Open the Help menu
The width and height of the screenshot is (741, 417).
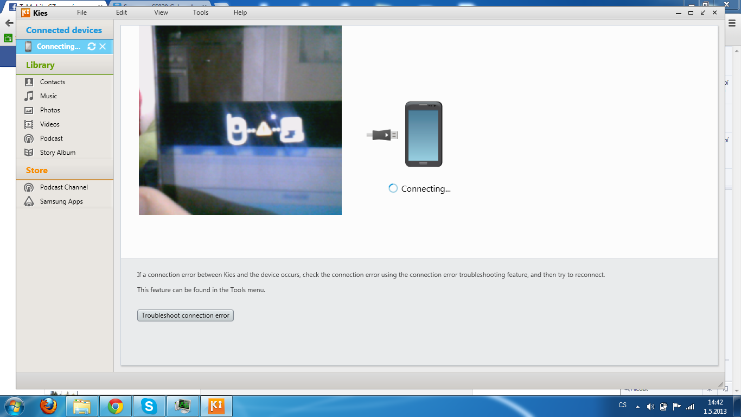[x=240, y=12]
